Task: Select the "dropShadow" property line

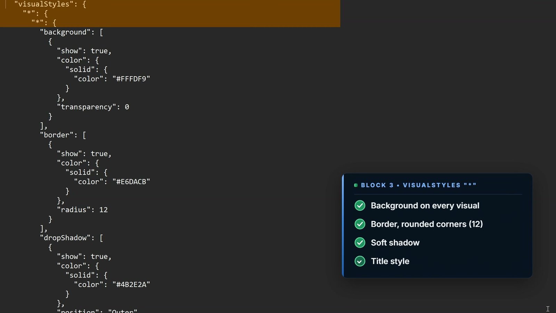Action: 71,238
